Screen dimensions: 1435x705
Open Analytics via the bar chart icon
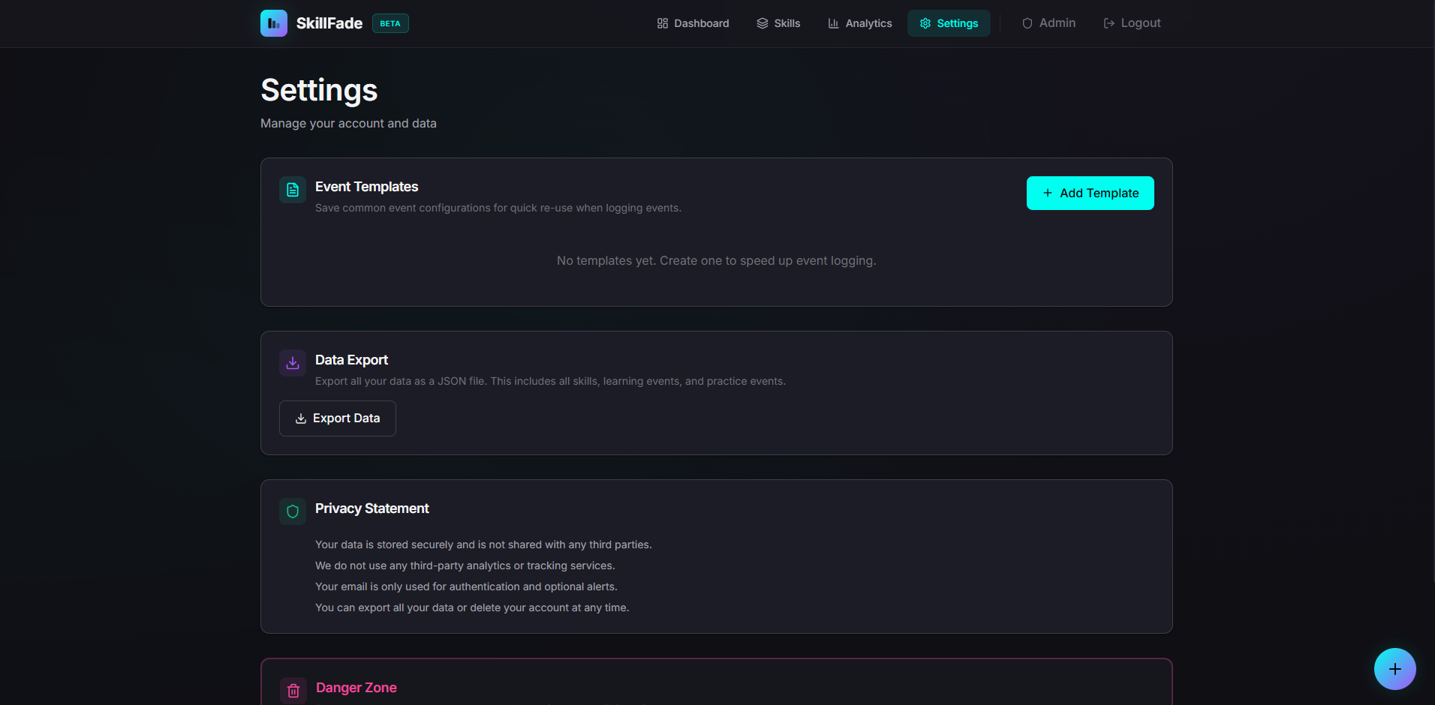pyautogui.click(x=833, y=23)
